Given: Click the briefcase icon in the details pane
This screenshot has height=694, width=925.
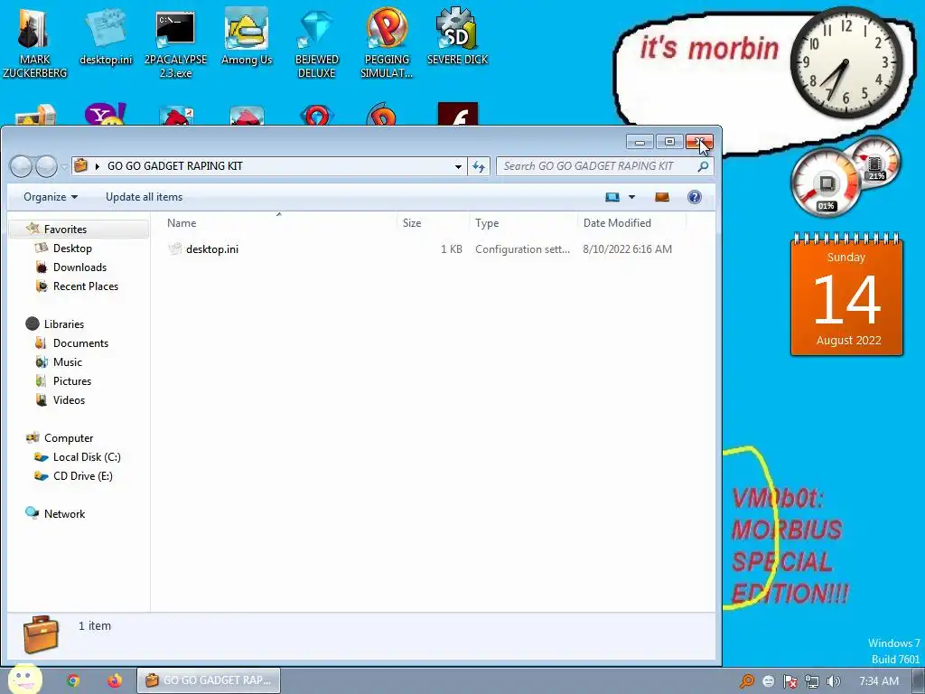Looking at the screenshot, I should [41, 634].
